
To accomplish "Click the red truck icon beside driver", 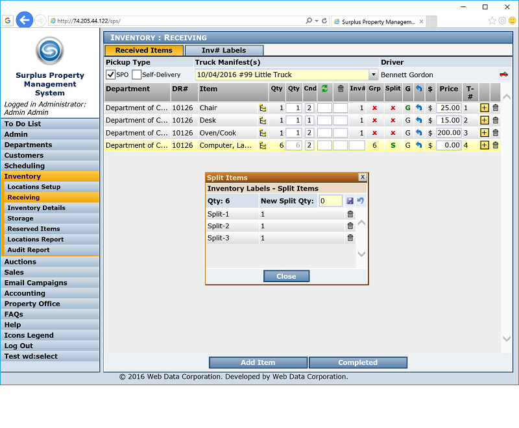I will (x=503, y=75).
